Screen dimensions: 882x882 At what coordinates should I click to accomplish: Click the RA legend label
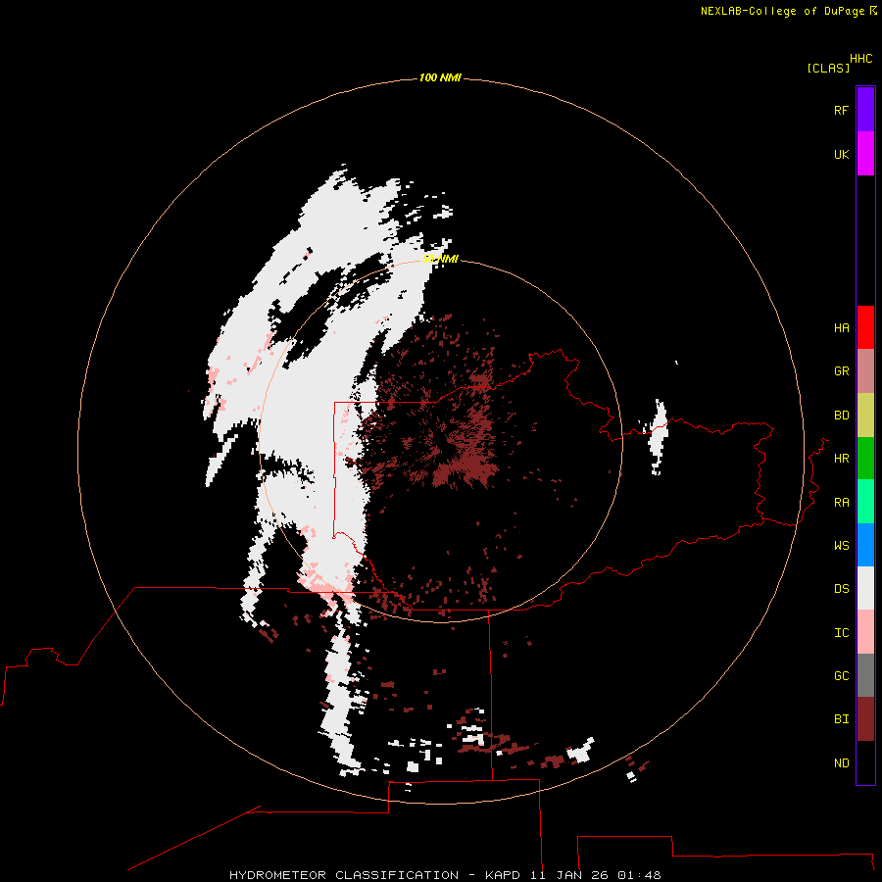point(841,503)
